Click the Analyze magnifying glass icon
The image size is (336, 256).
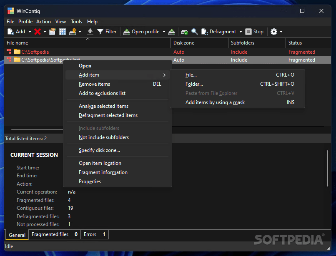(x=195, y=32)
